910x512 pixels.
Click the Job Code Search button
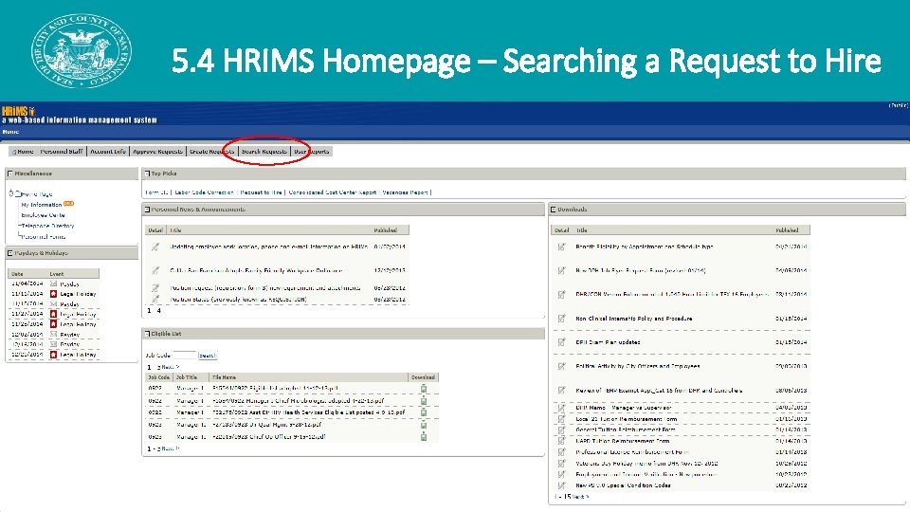point(208,356)
